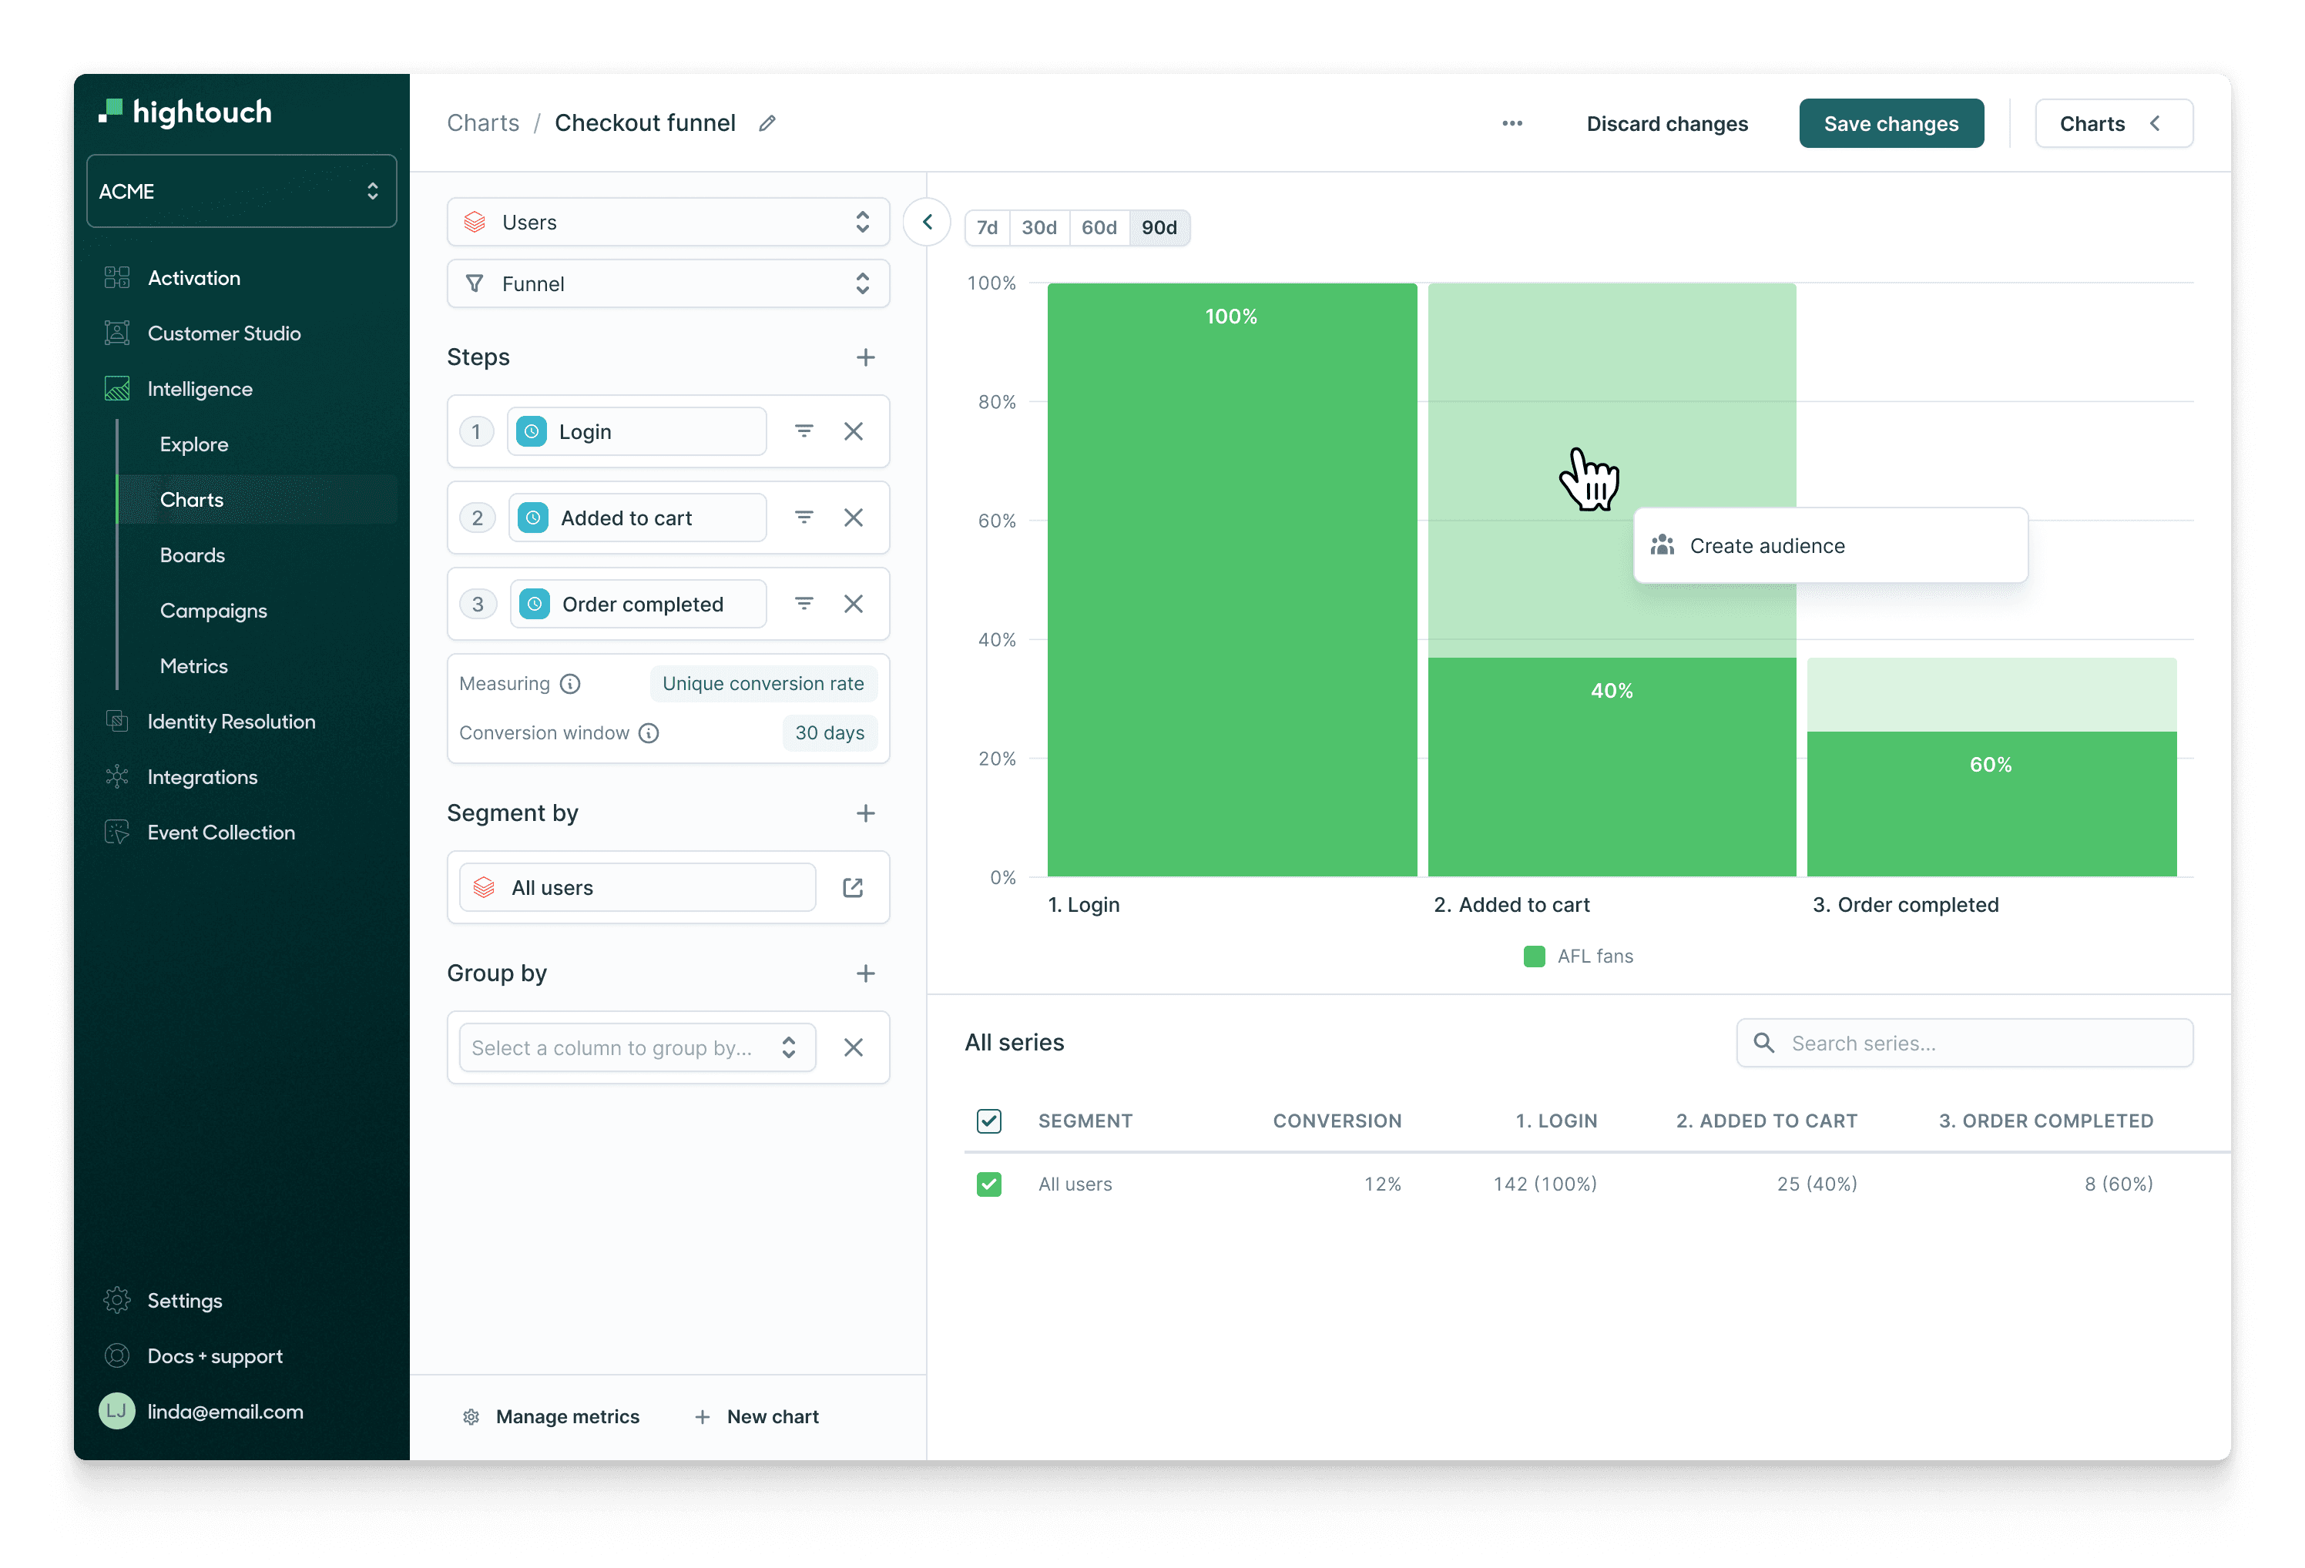Toggle the AFL fans legend entry
This screenshot has height=1568, width=2305.
tap(1579, 955)
